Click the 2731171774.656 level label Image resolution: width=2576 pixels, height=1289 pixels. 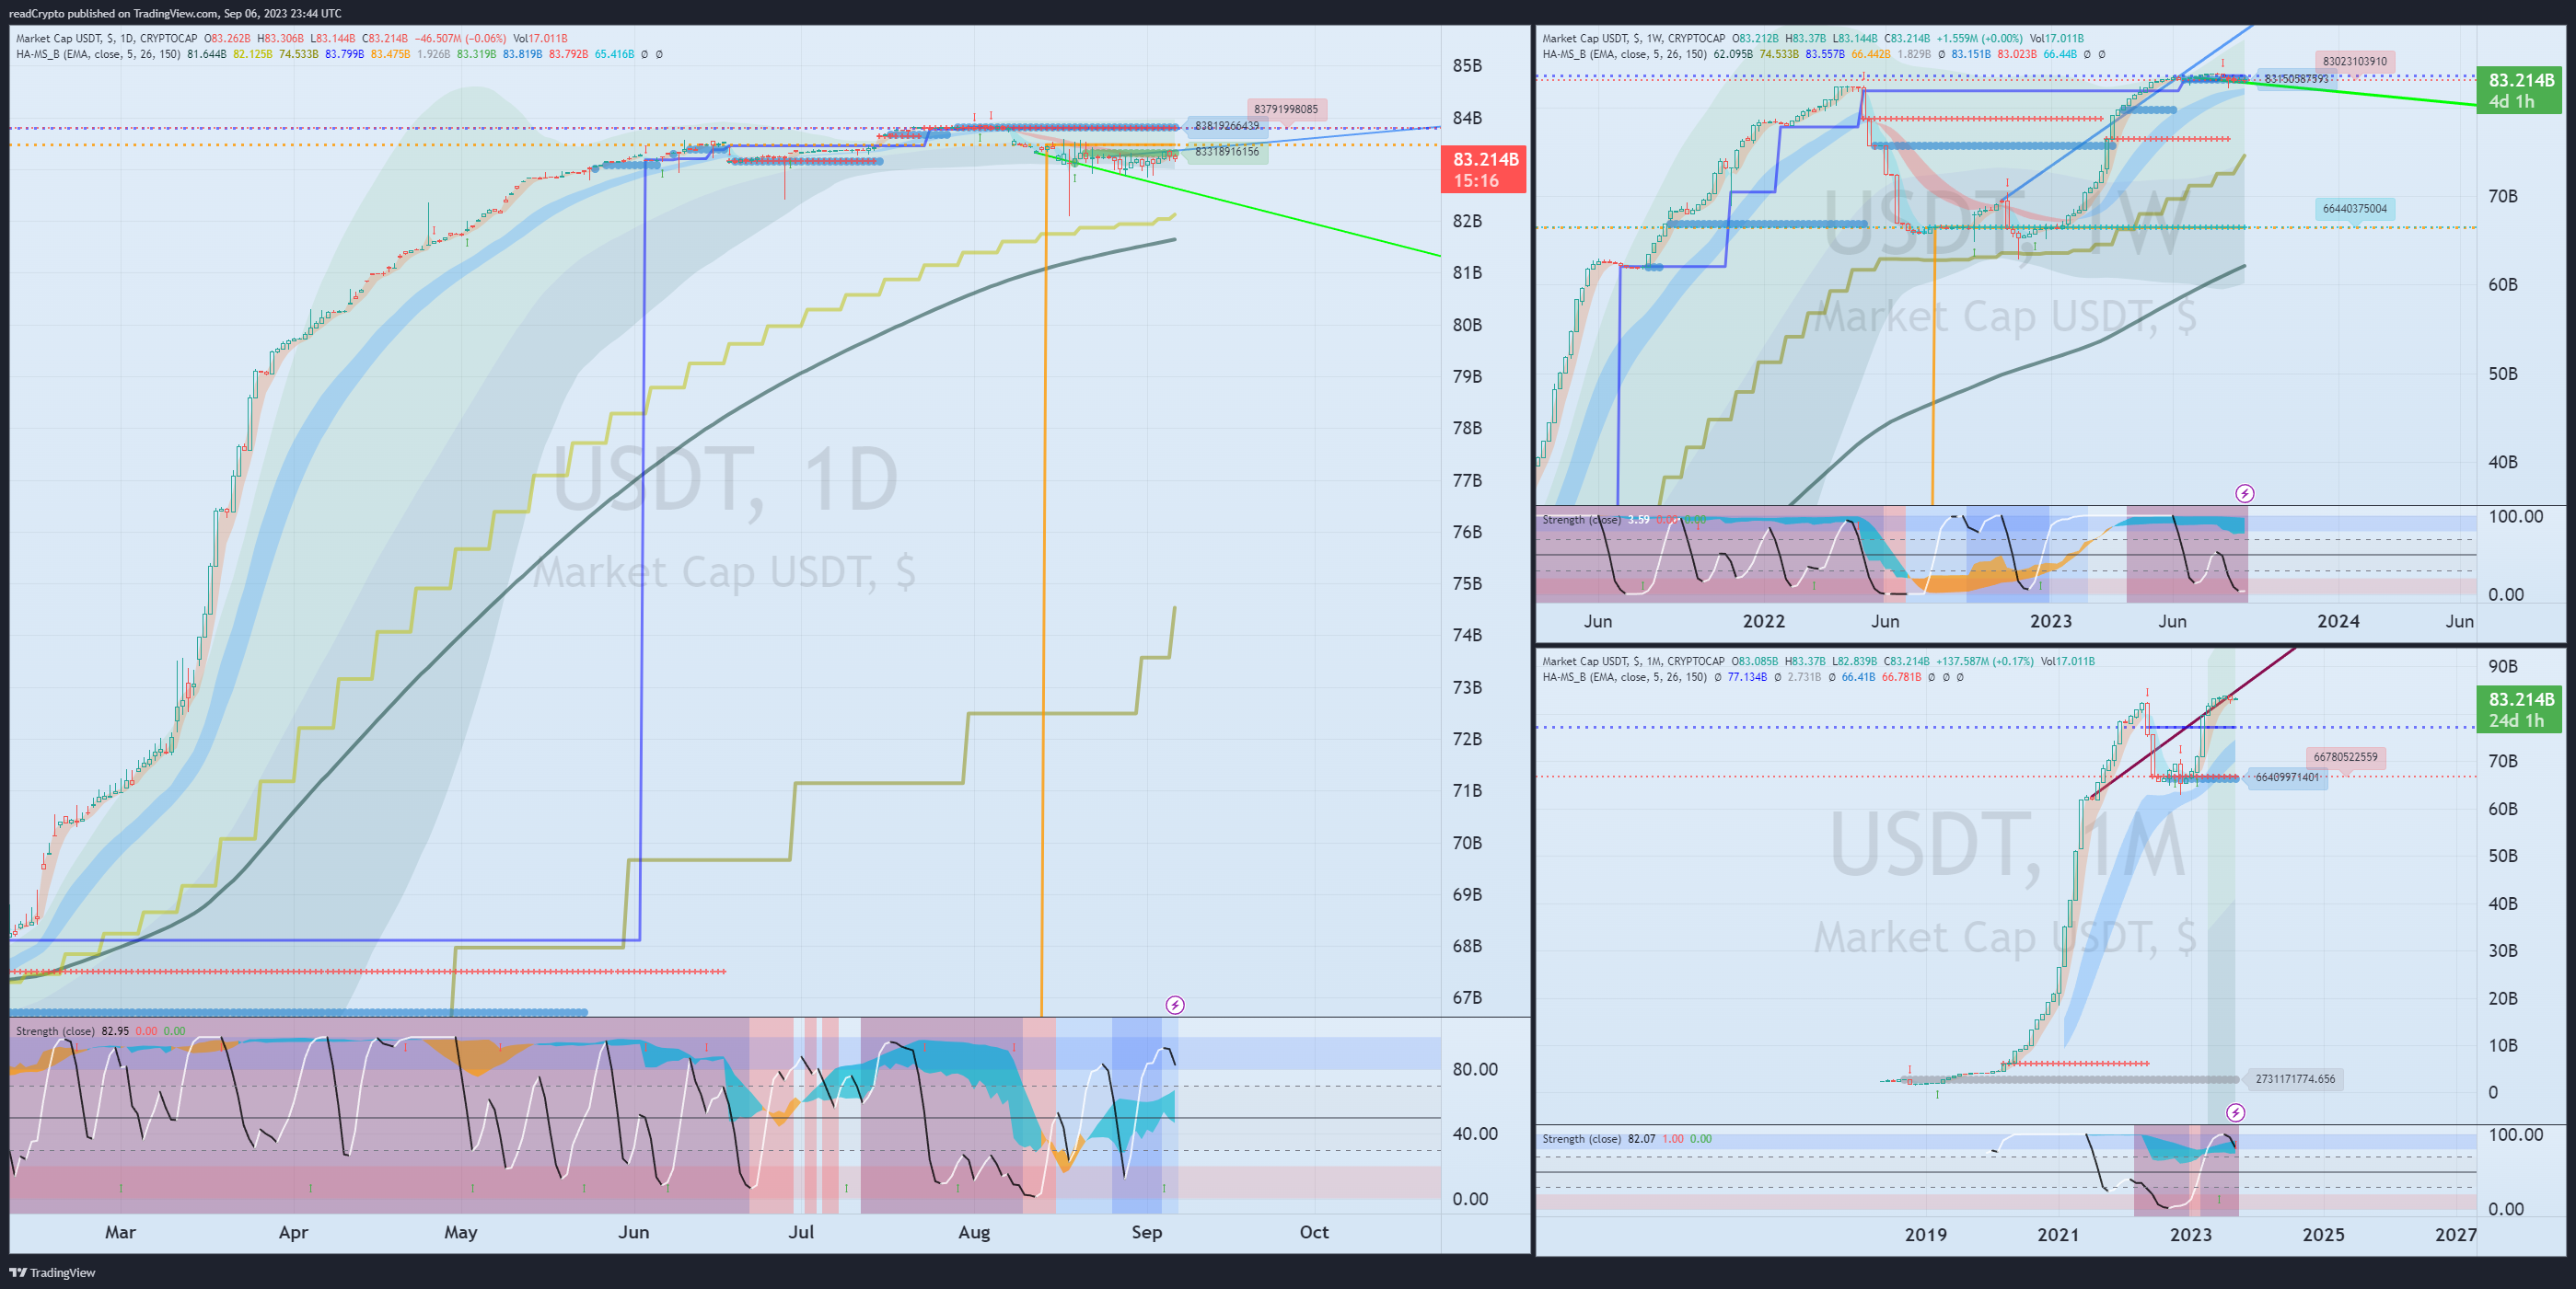tap(2295, 1079)
